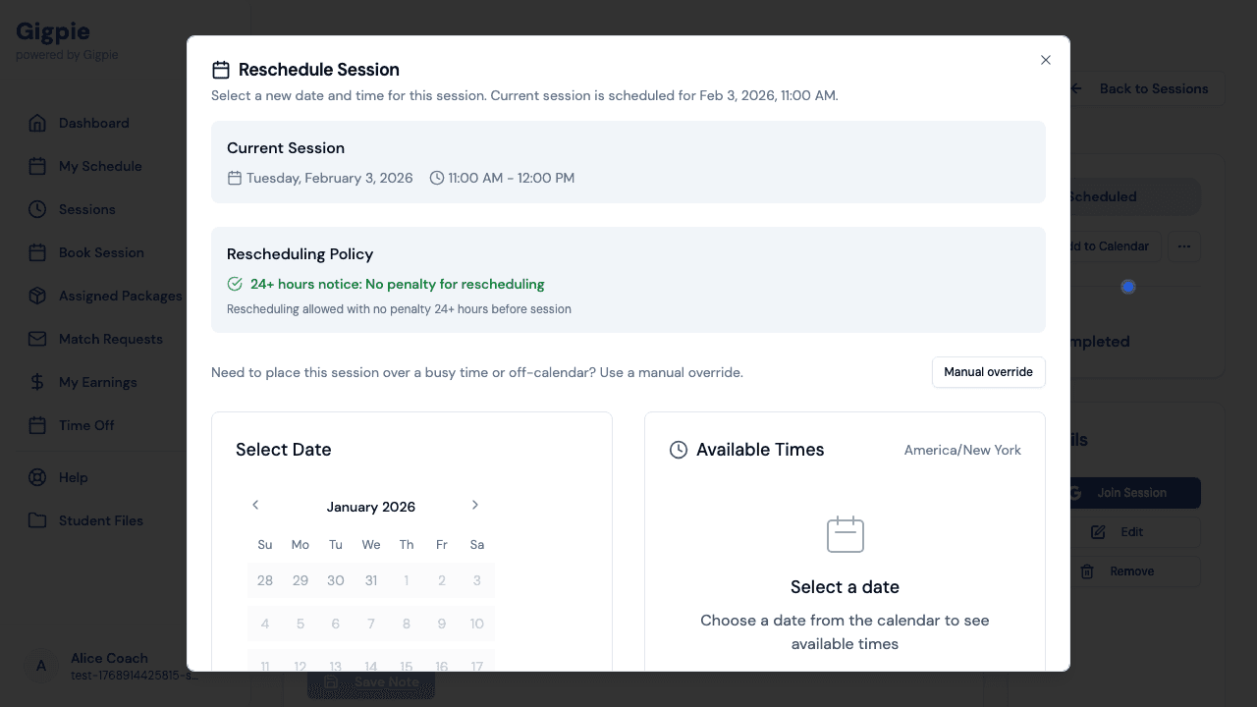Screen dimensions: 1257x707
Task: Open the Time Off page
Action: pos(86,425)
